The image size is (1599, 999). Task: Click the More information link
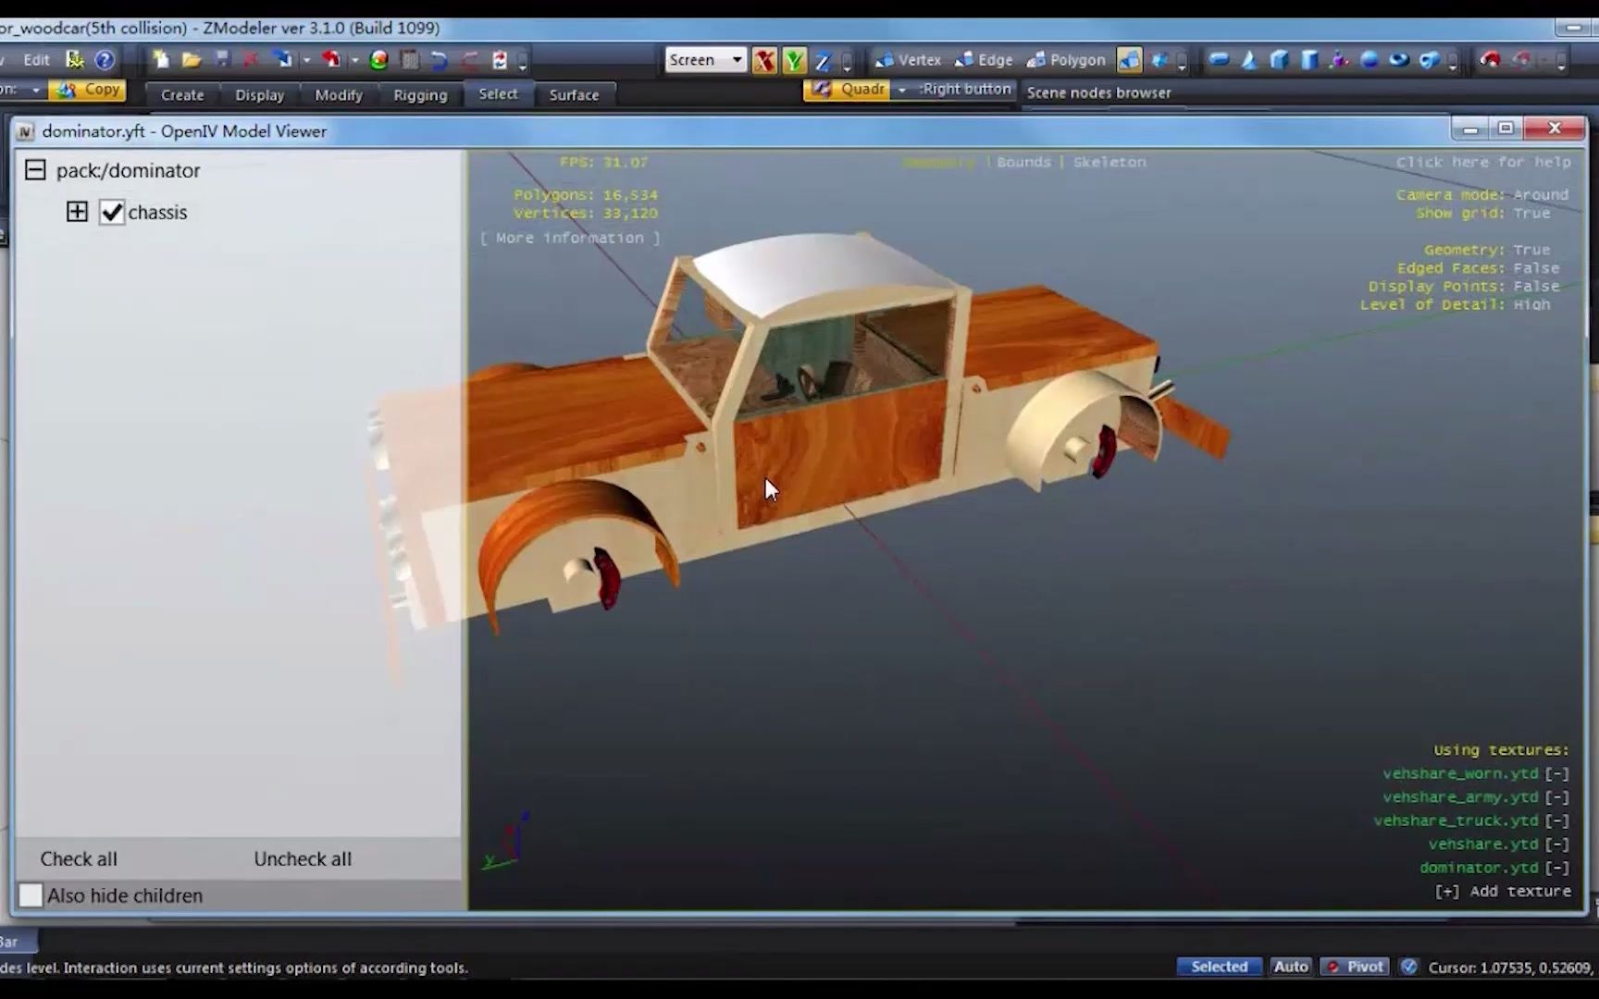pyautogui.click(x=570, y=238)
